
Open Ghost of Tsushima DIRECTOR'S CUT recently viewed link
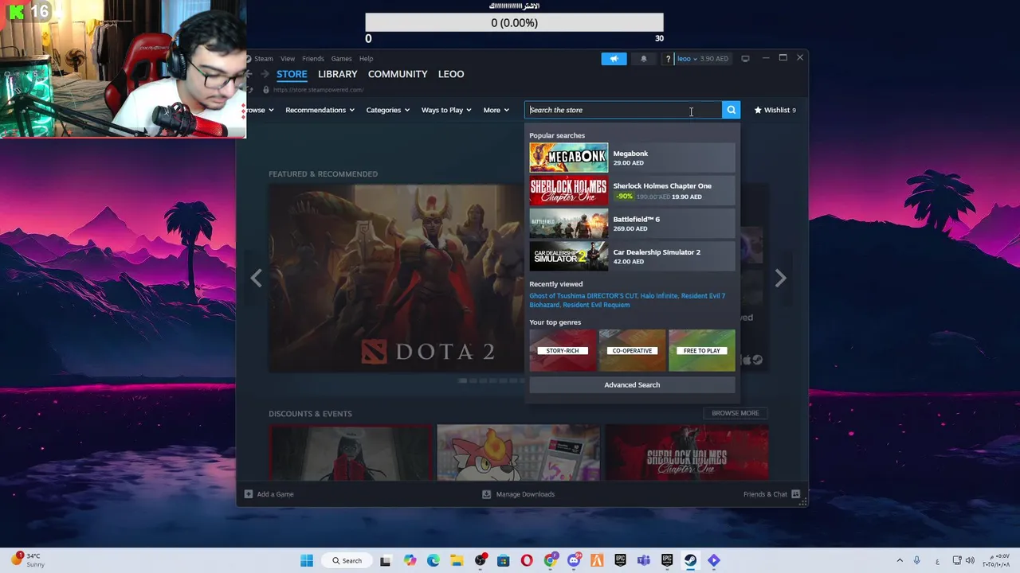[583, 296]
